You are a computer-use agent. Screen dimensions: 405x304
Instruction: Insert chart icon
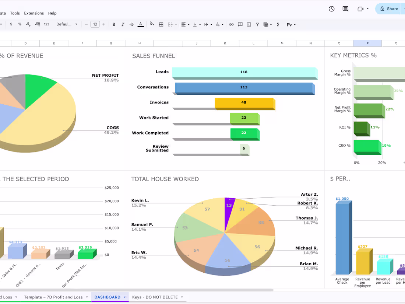(x=249, y=25)
